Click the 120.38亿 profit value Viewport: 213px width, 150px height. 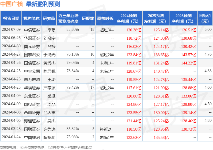click(x=134, y=30)
